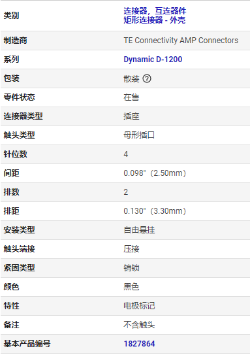This screenshot has height=355, width=250.
Task: Click the 插座 connector type value
Action: point(131,116)
